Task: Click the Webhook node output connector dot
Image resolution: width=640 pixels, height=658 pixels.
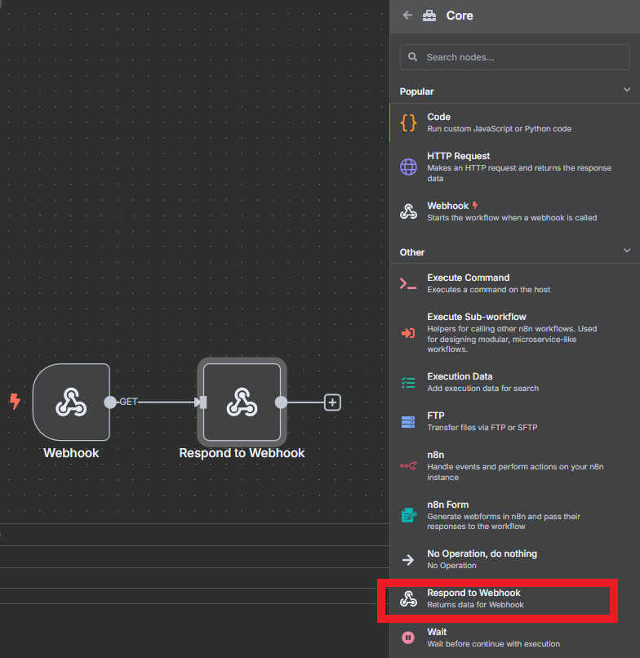Action: (110, 402)
